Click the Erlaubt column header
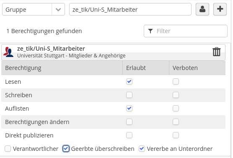Image resolution: width=233 pixels, height=158 pixels. [146, 68]
